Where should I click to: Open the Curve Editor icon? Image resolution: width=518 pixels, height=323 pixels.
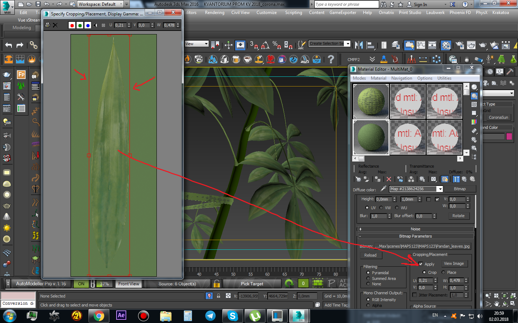point(421,45)
